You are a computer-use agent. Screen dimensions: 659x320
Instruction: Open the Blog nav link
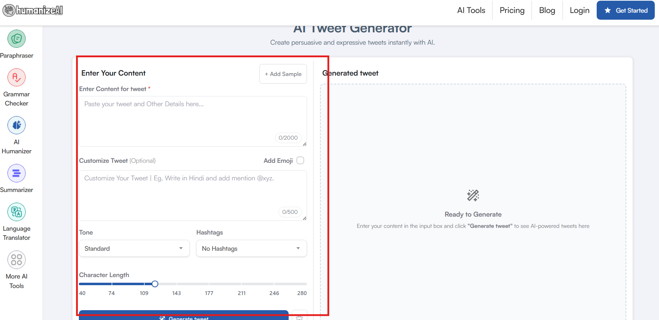[x=547, y=11]
